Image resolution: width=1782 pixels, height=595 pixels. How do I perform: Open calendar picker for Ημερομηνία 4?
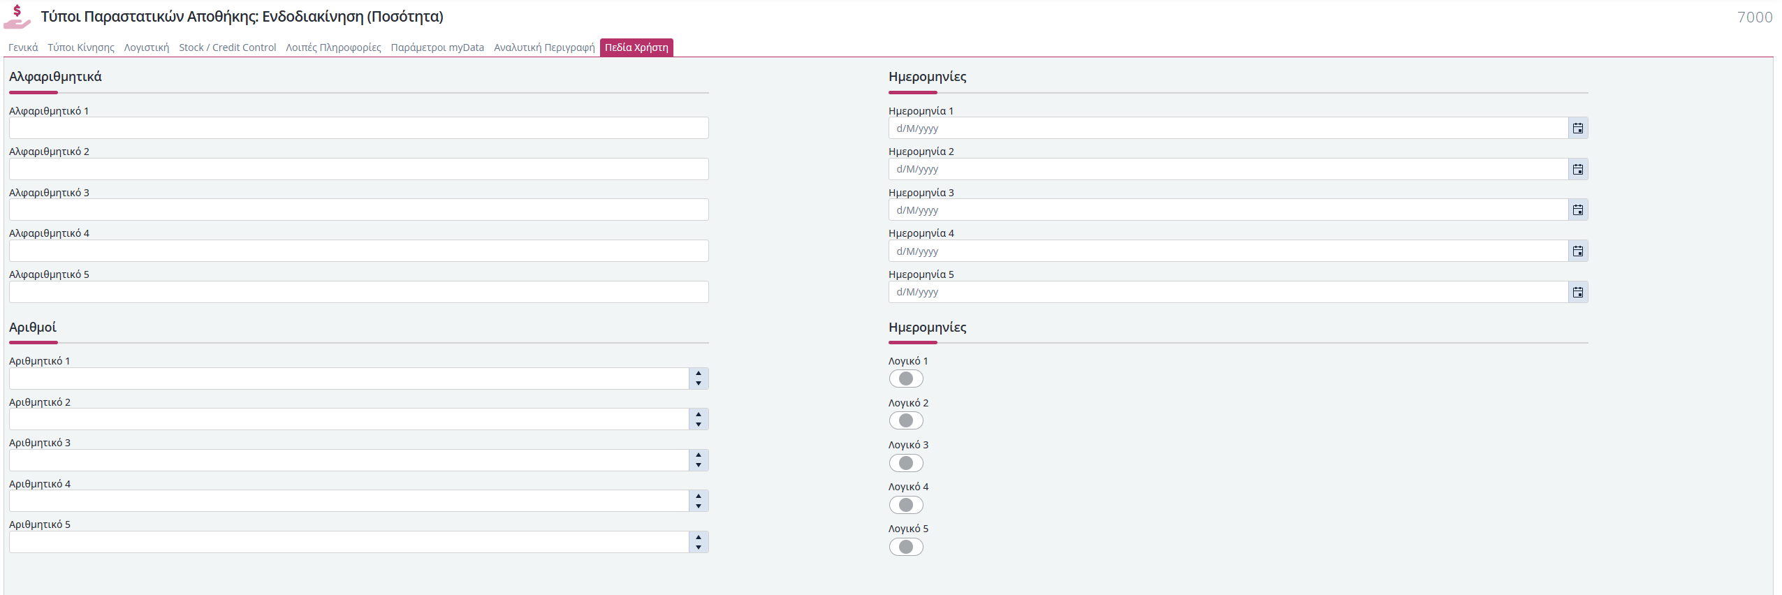coord(1577,251)
